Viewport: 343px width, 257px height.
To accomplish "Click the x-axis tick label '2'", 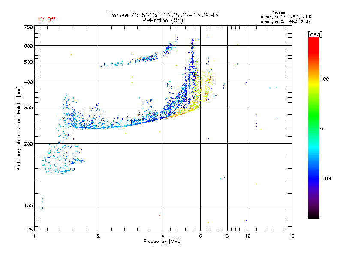I will click(x=99, y=236).
